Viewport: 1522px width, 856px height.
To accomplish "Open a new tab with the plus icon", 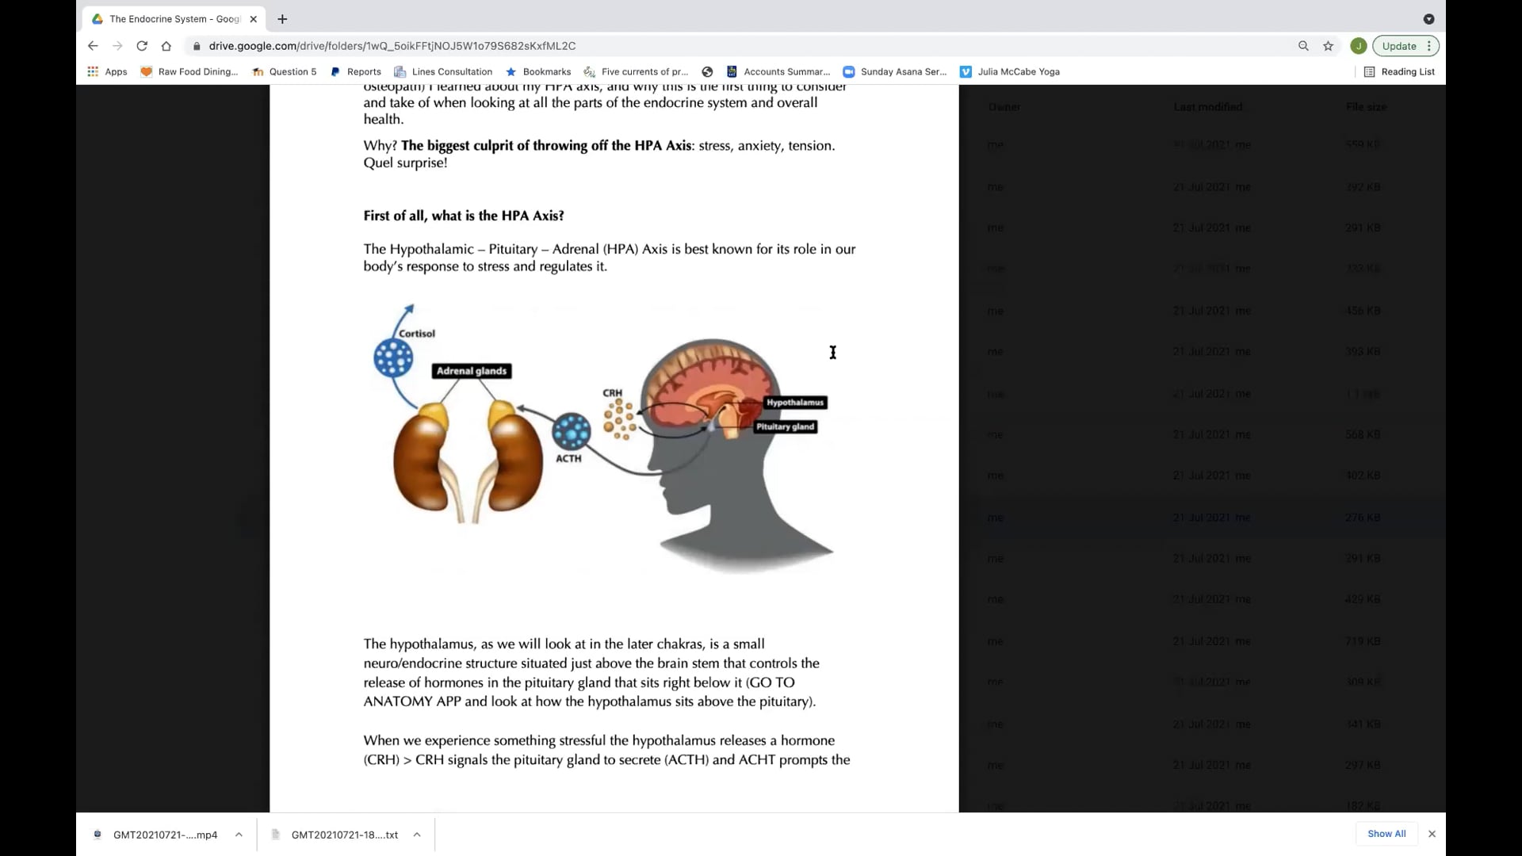I will click(x=282, y=19).
